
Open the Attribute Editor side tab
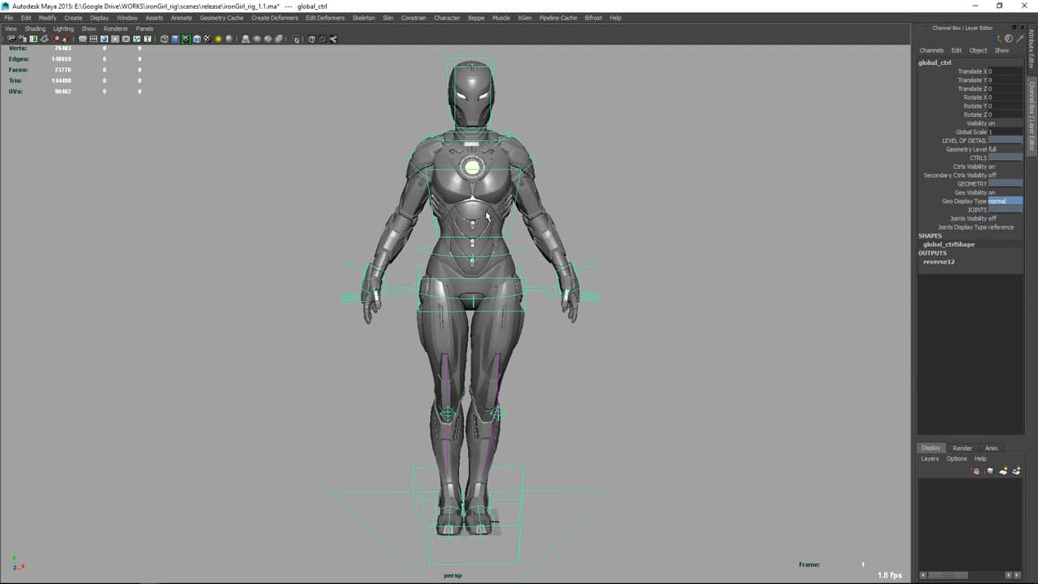pos(1032,48)
